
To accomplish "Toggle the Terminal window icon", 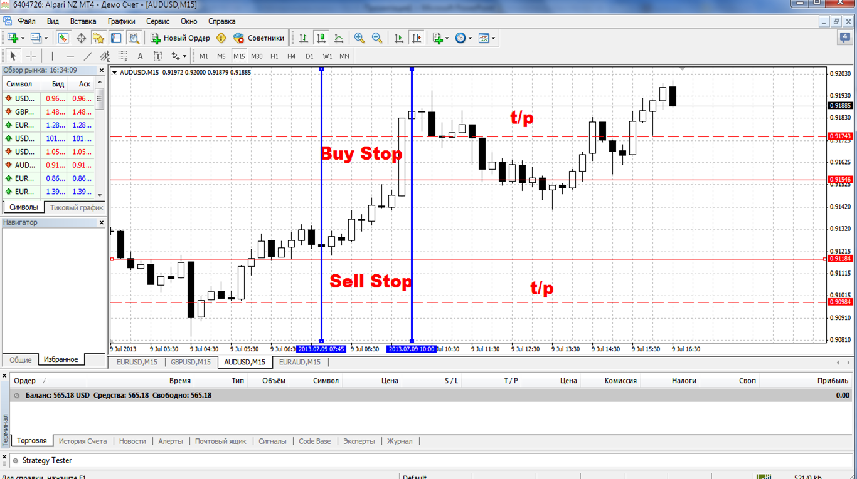I will click(x=116, y=38).
